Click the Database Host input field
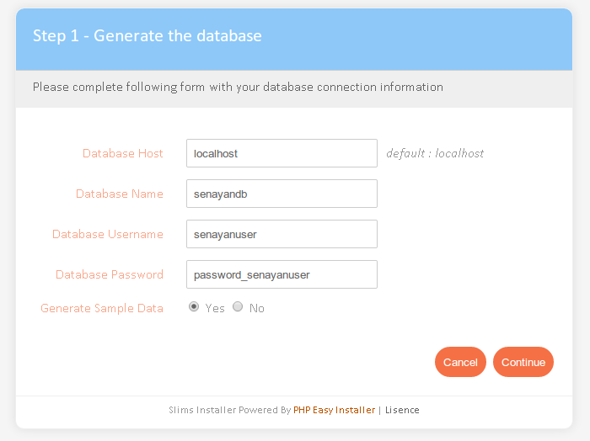This screenshot has width=590, height=441. point(282,153)
